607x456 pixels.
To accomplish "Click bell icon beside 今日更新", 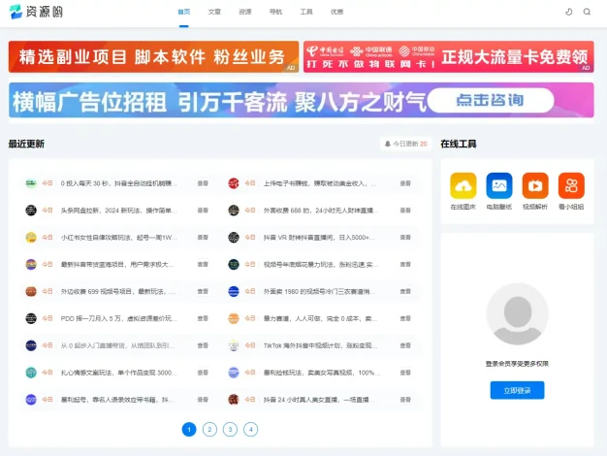I will [388, 144].
